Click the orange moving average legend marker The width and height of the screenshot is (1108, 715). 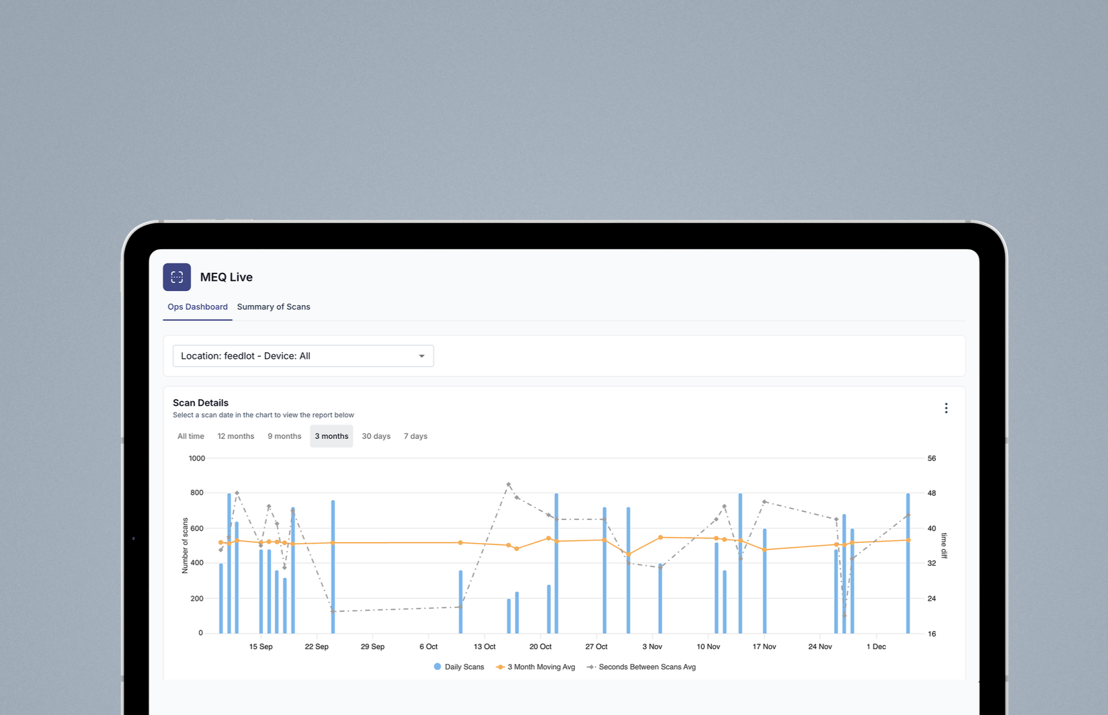click(x=500, y=667)
